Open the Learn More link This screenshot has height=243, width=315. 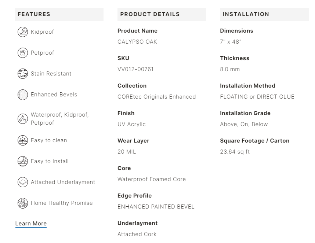click(x=31, y=224)
